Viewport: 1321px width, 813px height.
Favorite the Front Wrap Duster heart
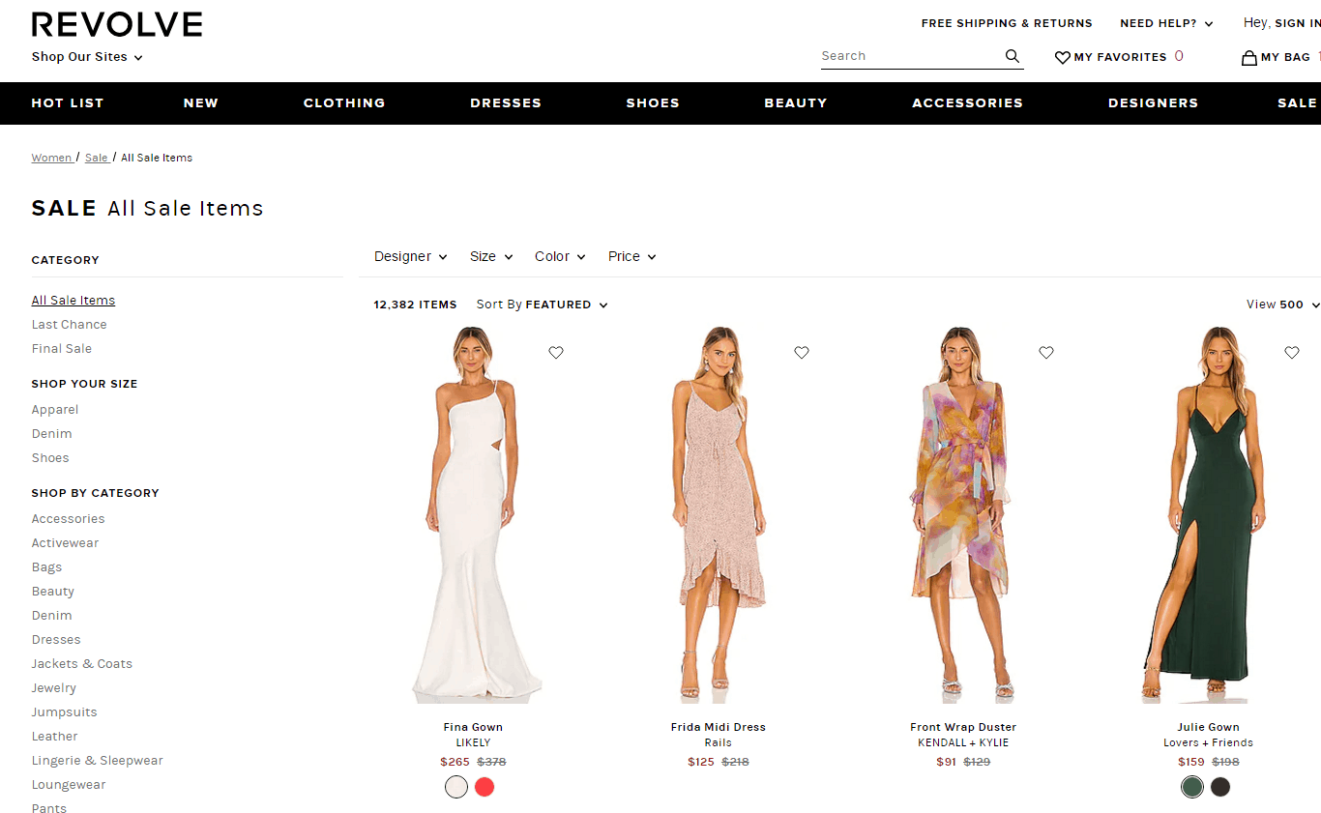[1046, 353]
